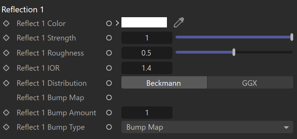Viewport: 297px width, 139px height.
Task: Toggle keyframe diamond for Reflect 1 Strength
Action: (6, 38)
